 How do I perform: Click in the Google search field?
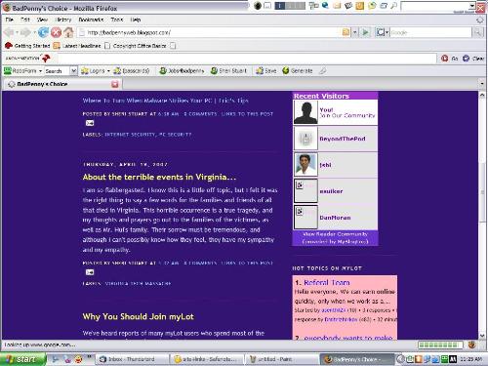pos(430,32)
